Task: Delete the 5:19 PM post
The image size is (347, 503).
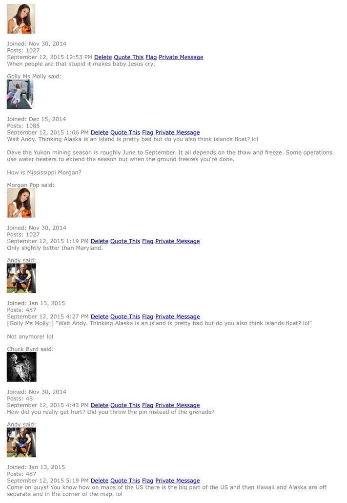Action: pos(100,481)
